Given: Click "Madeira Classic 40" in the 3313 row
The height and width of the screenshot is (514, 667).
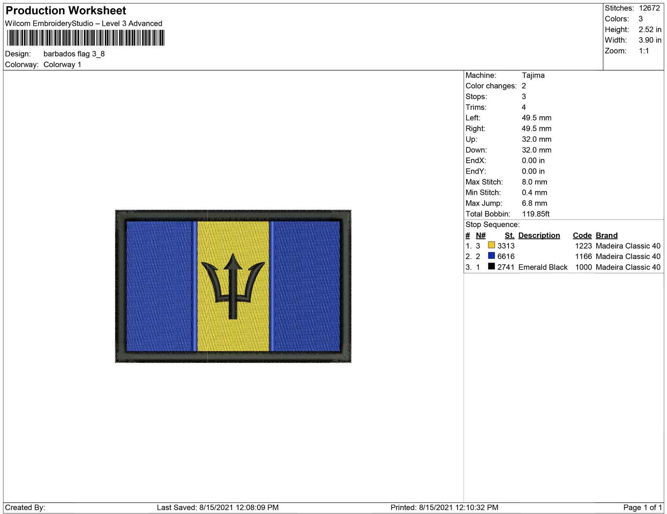Looking at the screenshot, I should coord(628,246).
